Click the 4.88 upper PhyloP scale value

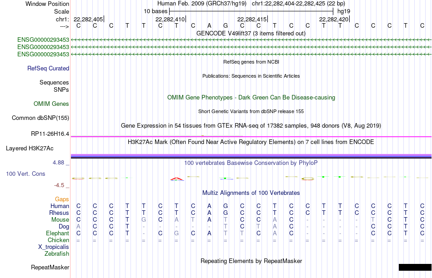tap(58, 163)
